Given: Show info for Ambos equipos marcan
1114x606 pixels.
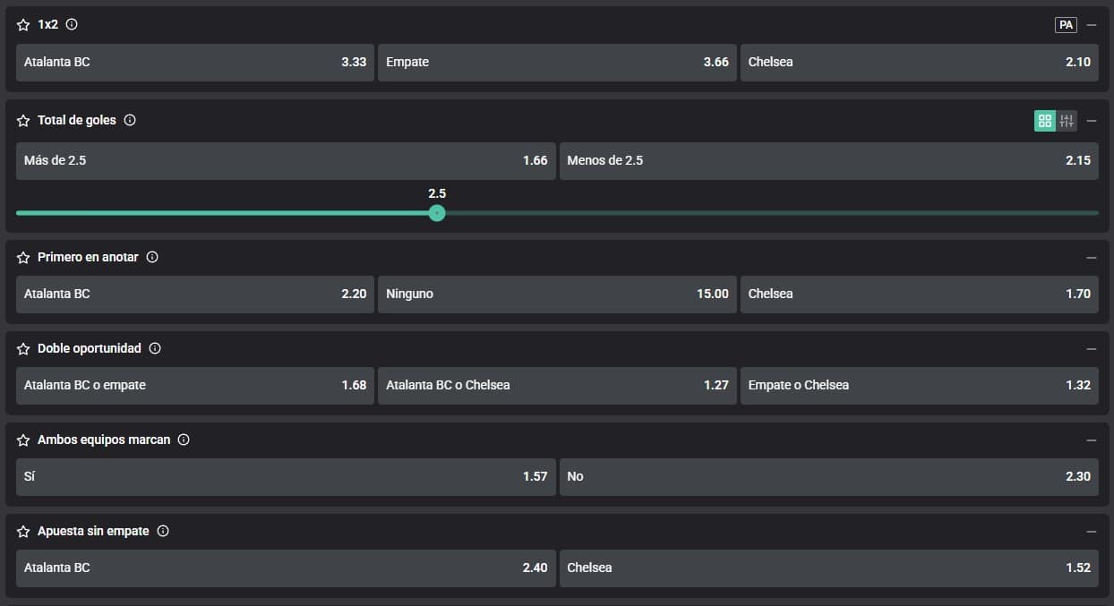Looking at the screenshot, I should click(x=184, y=440).
